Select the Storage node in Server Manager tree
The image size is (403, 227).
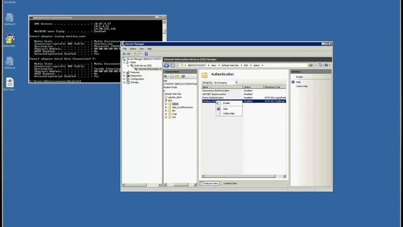[x=134, y=83]
